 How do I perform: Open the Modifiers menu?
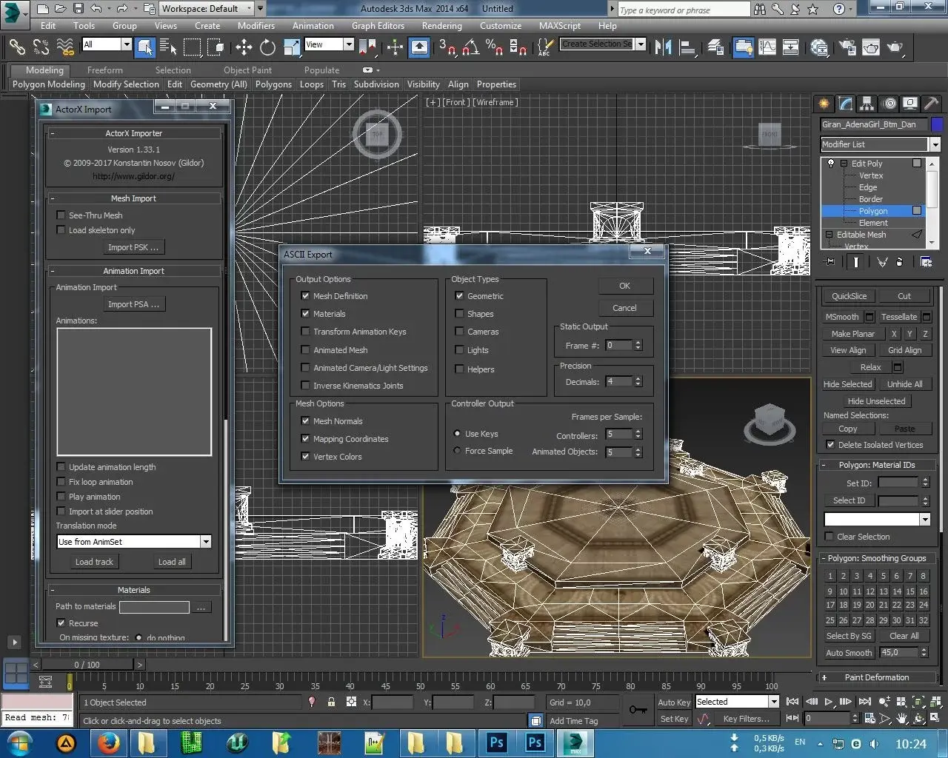256,25
